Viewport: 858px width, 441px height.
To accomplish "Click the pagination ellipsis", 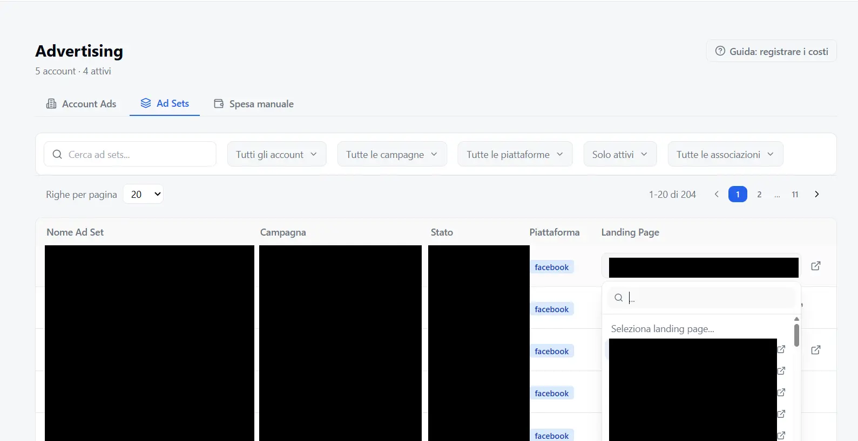I will [x=777, y=195].
